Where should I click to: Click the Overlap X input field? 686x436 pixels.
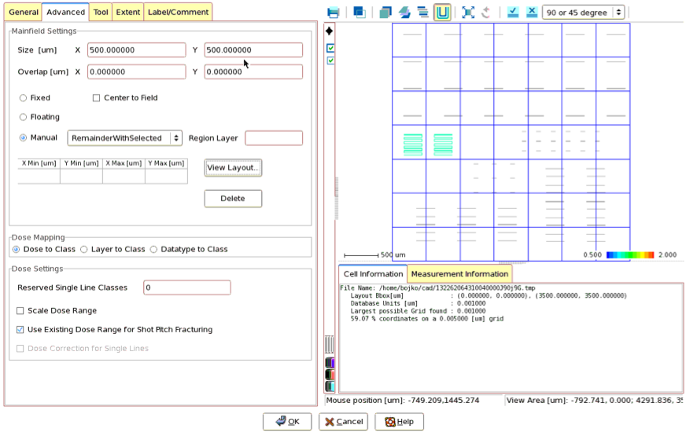coord(137,71)
